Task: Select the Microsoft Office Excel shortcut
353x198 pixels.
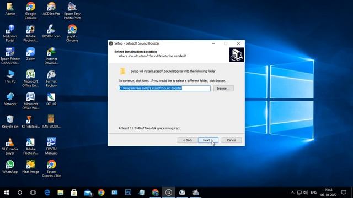Action: click(31, 78)
